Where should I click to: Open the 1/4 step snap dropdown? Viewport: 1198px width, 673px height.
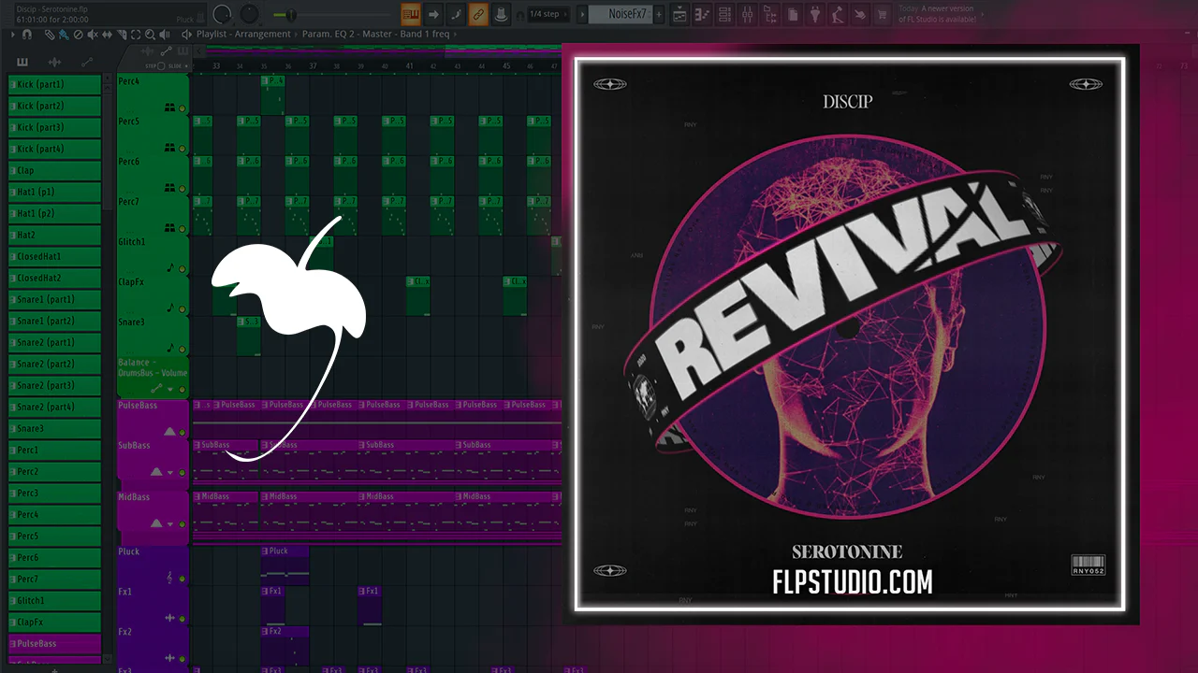pos(548,14)
